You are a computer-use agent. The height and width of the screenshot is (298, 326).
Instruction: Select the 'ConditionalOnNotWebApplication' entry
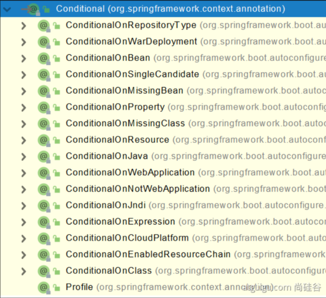[138, 189]
